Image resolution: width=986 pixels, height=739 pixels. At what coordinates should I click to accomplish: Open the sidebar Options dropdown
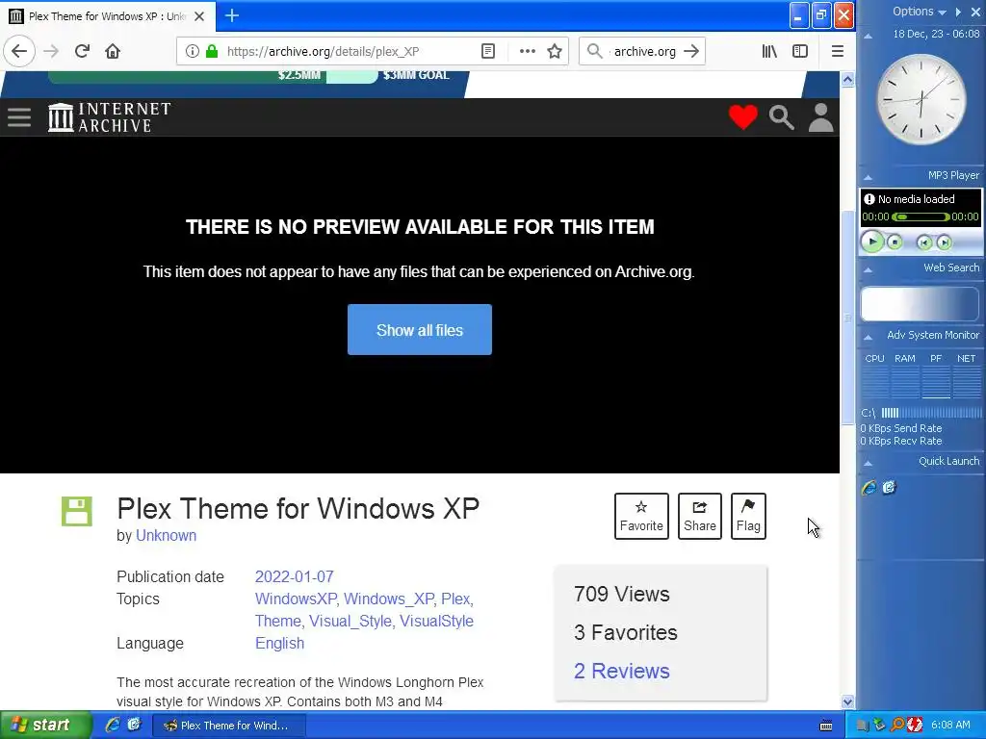(x=920, y=12)
